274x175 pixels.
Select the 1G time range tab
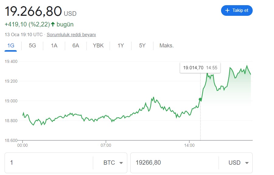click(10, 45)
